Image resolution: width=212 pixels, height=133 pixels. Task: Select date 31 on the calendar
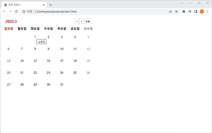(62, 85)
